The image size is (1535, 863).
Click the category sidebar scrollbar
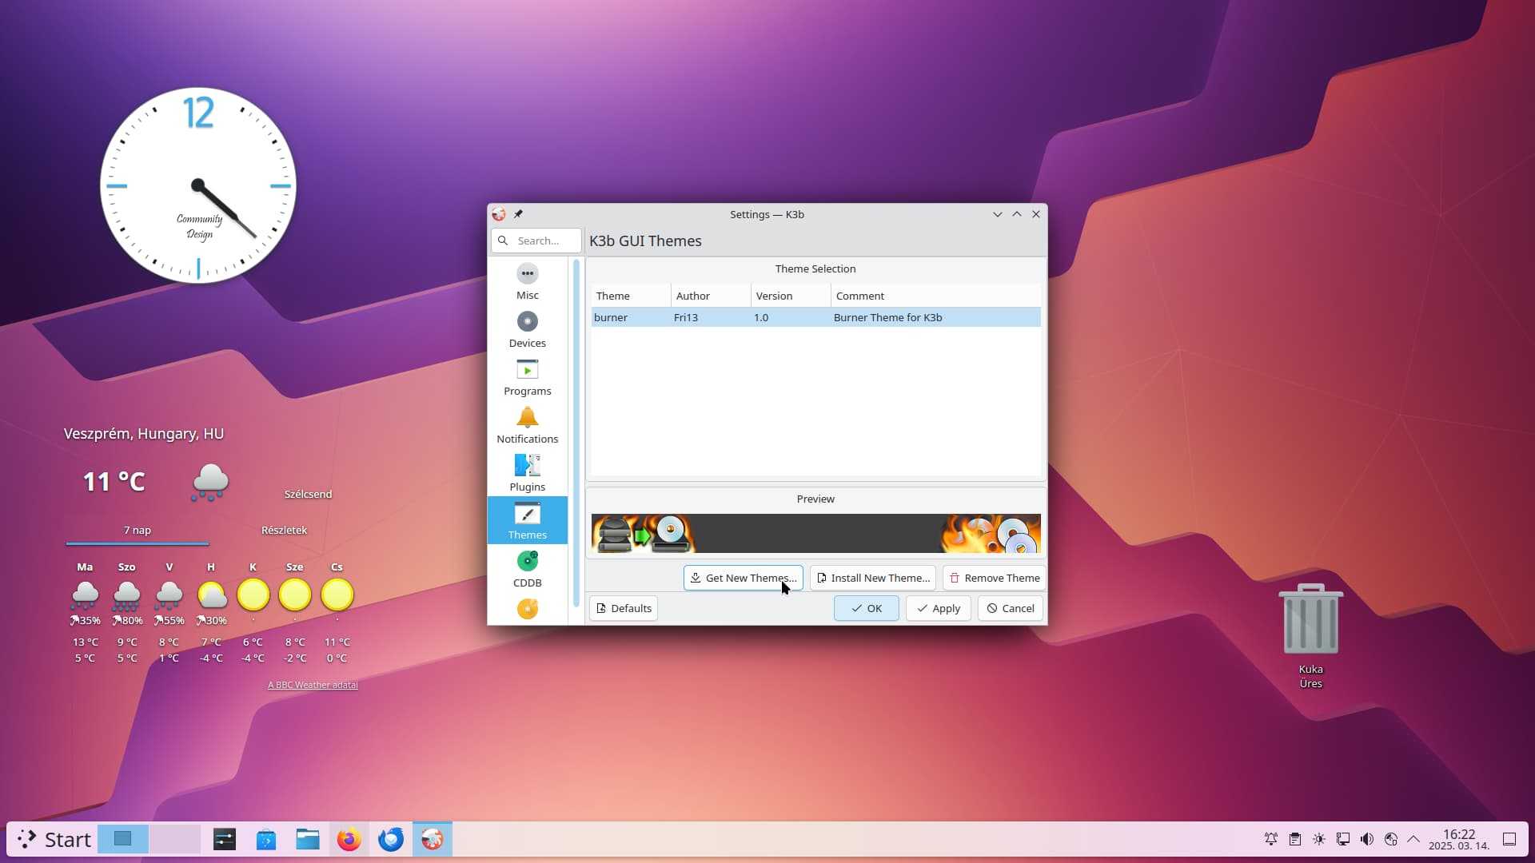click(576, 432)
